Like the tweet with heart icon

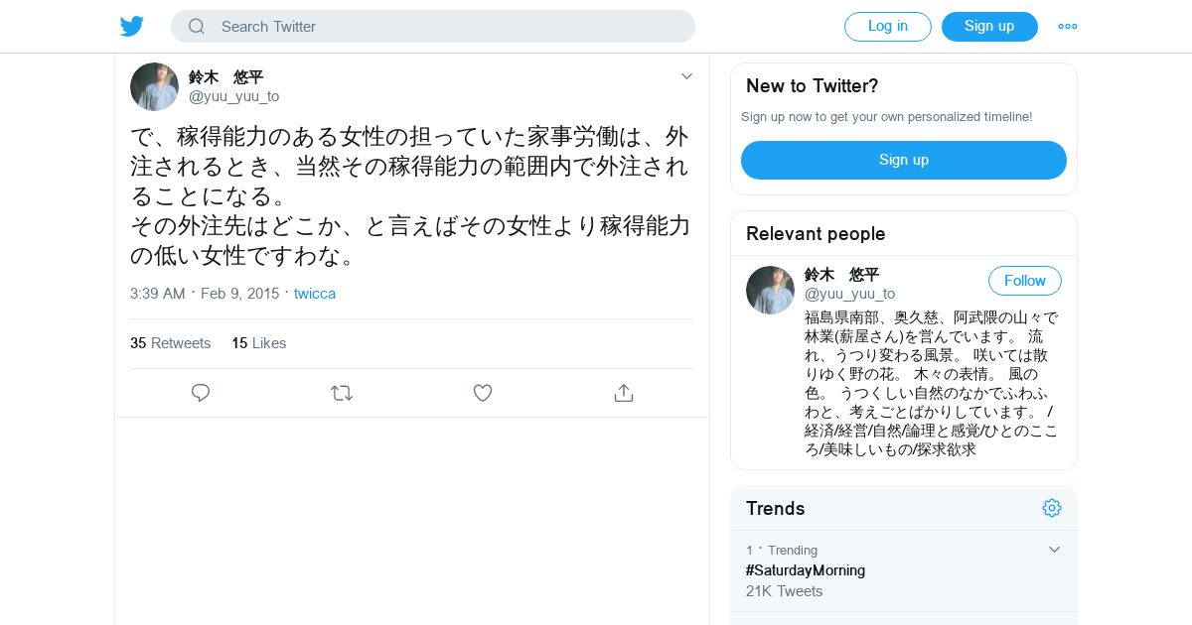[x=483, y=393]
